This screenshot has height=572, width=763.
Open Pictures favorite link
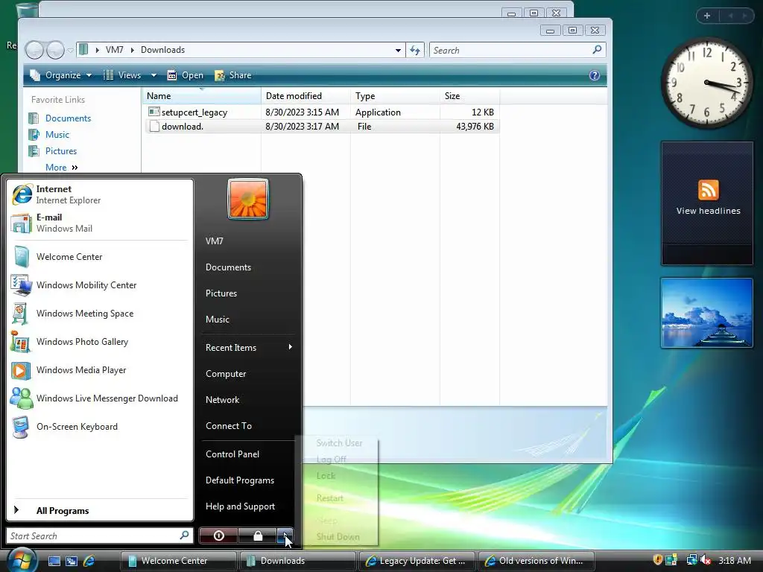click(53, 151)
